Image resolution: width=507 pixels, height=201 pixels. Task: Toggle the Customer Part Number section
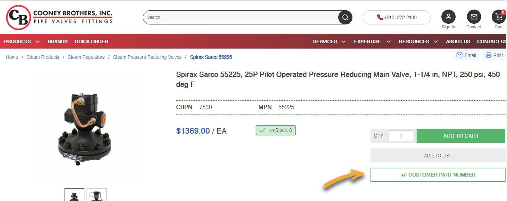tap(438, 175)
